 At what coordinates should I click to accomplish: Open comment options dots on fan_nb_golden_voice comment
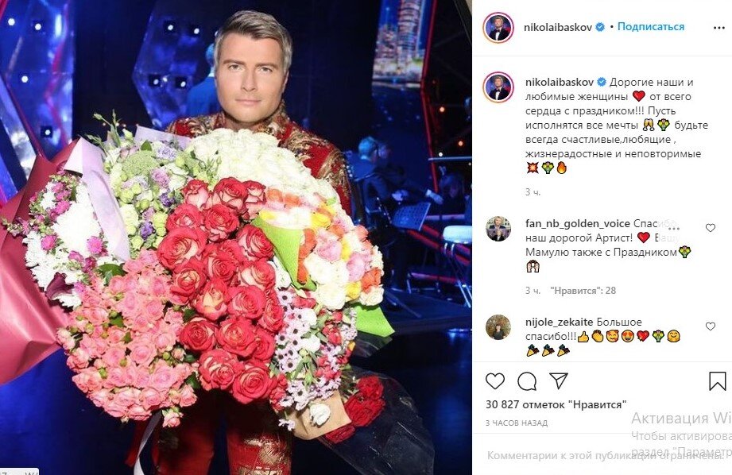click(673, 228)
